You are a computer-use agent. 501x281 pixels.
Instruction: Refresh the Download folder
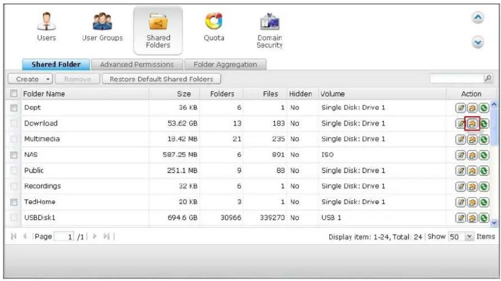[x=484, y=124]
